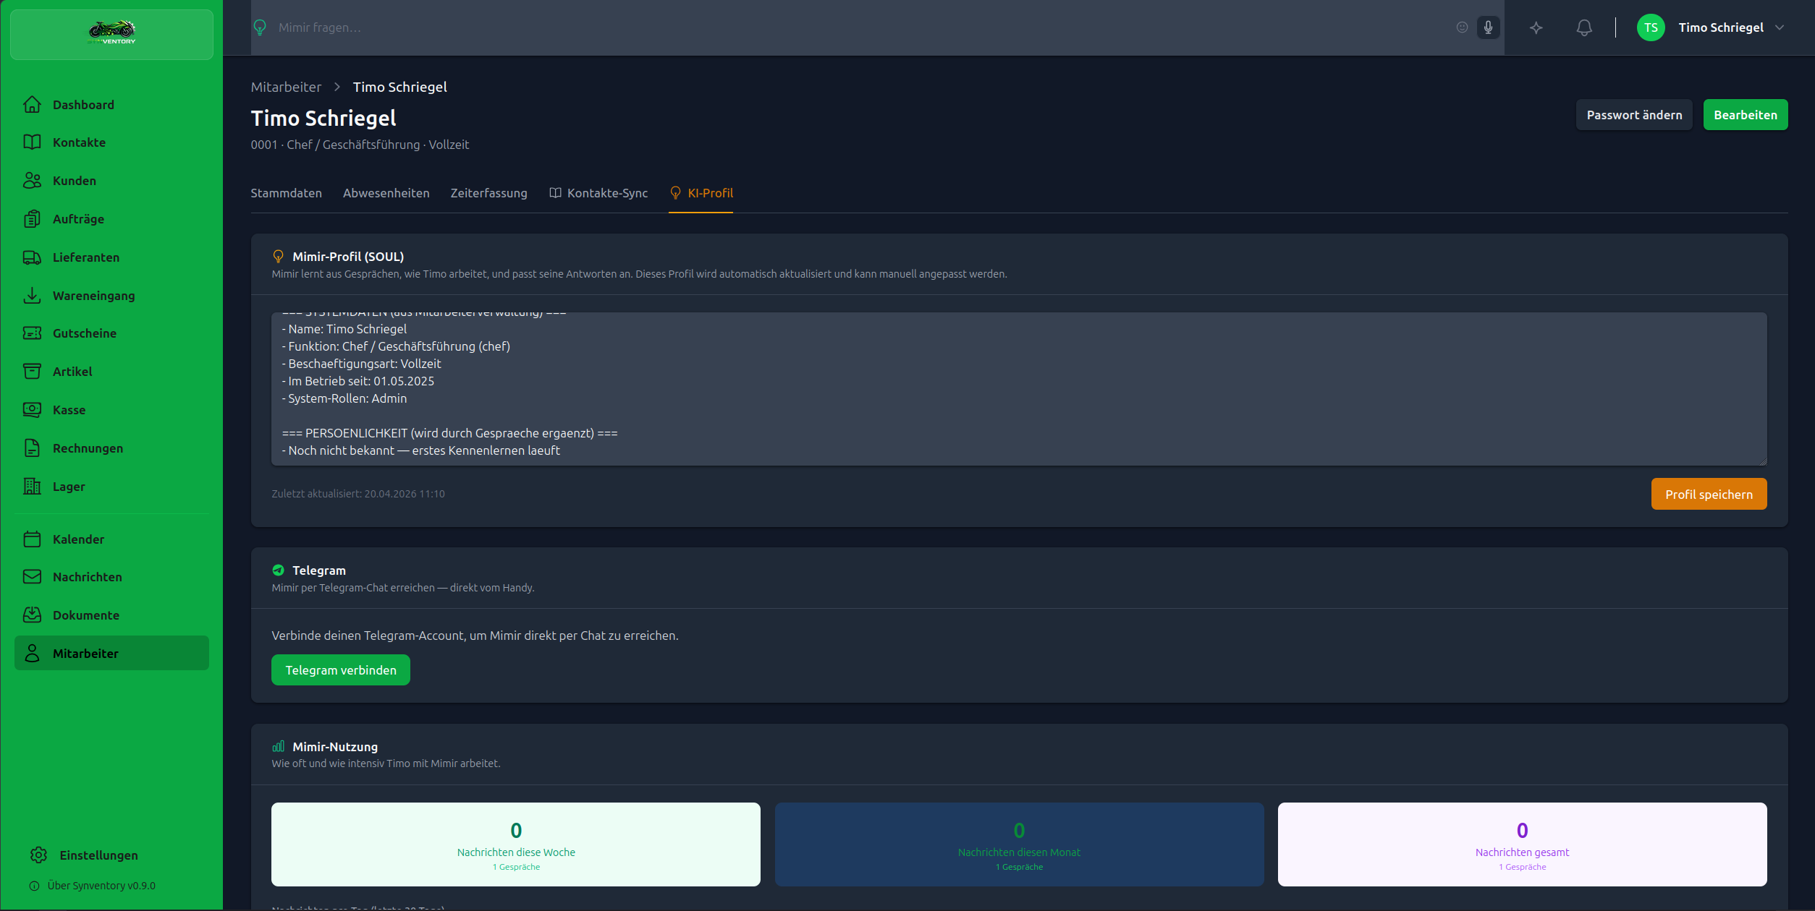The image size is (1815, 911).
Task: Click the emoji smiley icon
Action: pos(1462,27)
